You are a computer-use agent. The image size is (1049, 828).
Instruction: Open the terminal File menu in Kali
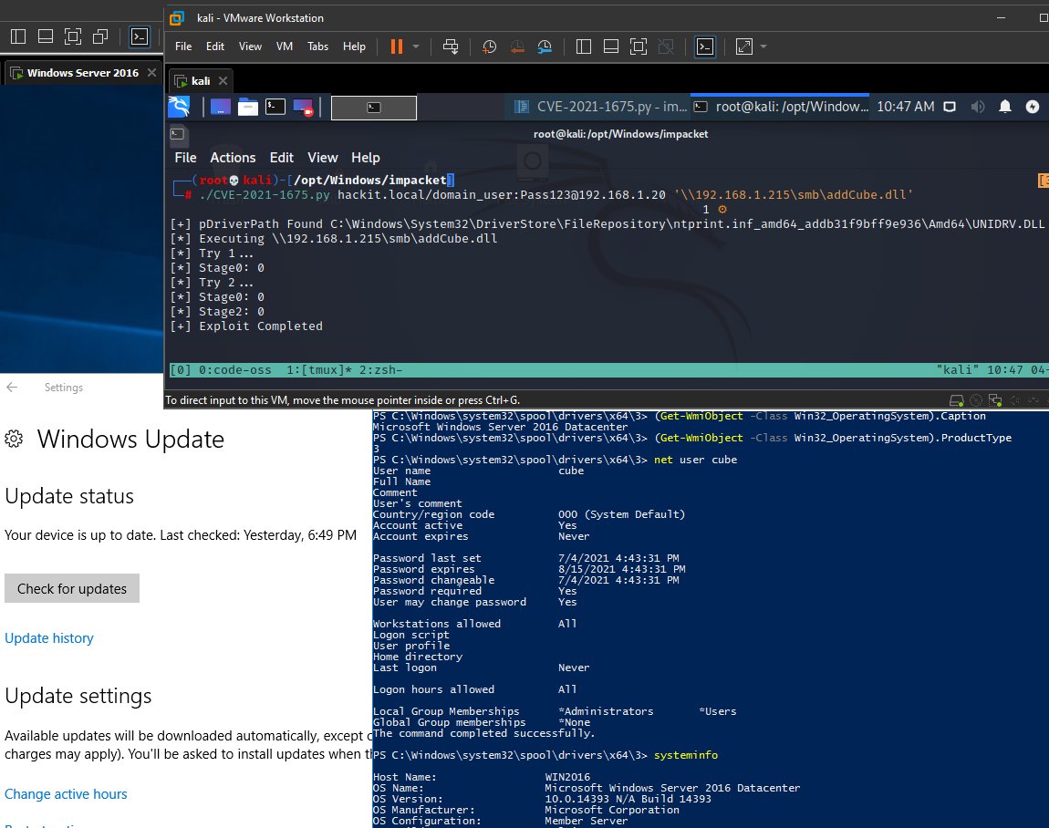pyautogui.click(x=185, y=158)
